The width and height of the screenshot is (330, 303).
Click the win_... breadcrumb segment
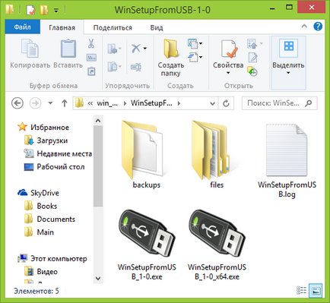click(x=107, y=103)
